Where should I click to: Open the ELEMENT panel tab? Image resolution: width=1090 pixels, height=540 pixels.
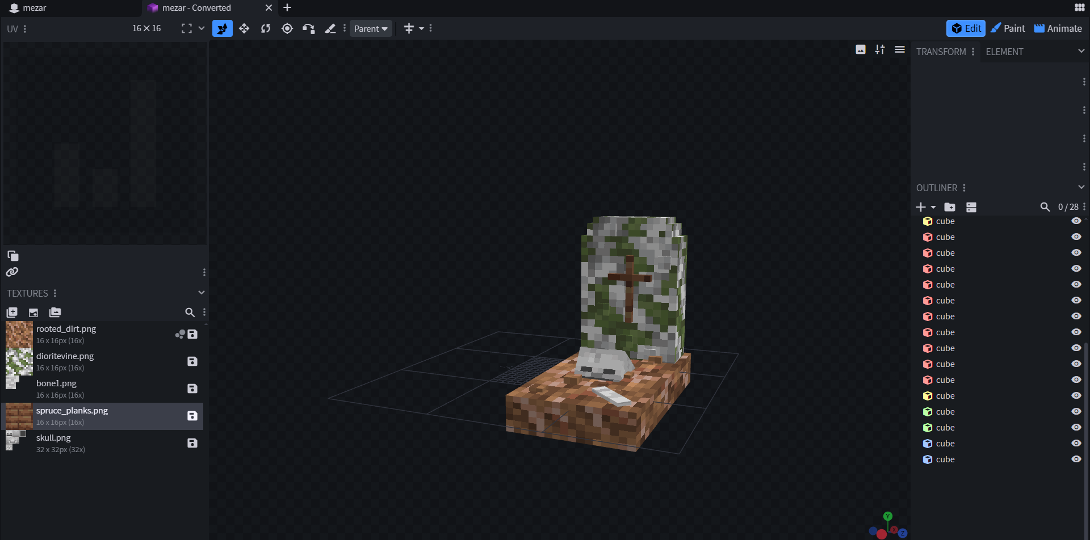1004,52
